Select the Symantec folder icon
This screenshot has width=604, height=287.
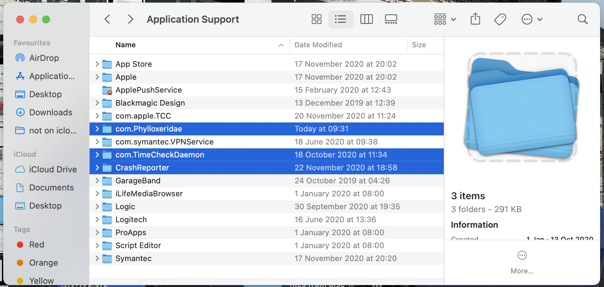[107, 258]
